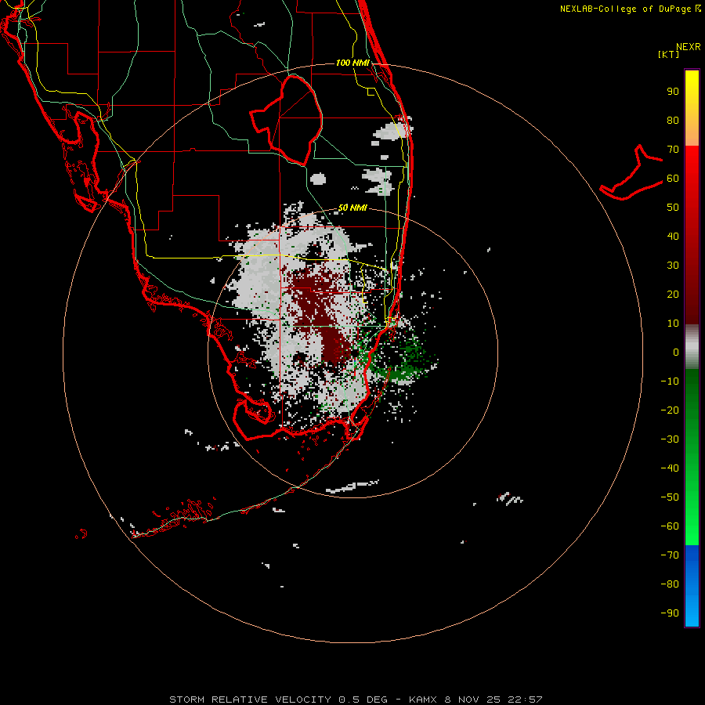This screenshot has width=705, height=705.
Task: Click the 0 knot scale label
Action: 676,352
